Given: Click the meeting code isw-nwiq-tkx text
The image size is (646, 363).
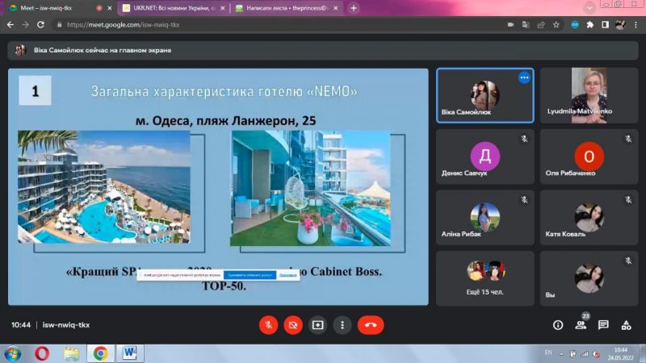Looking at the screenshot, I should point(66,325).
